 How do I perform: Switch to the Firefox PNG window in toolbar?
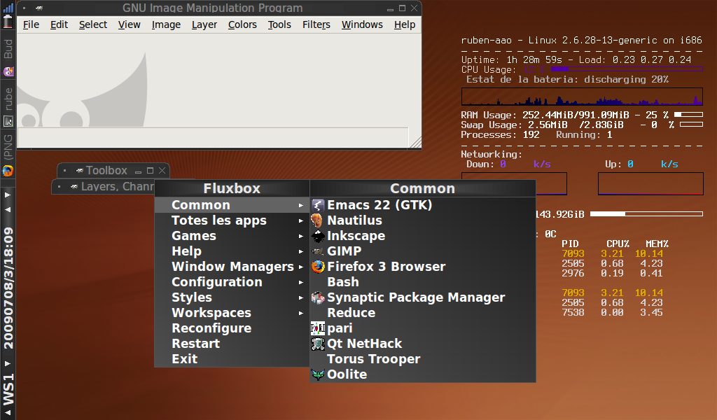(x=8, y=155)
